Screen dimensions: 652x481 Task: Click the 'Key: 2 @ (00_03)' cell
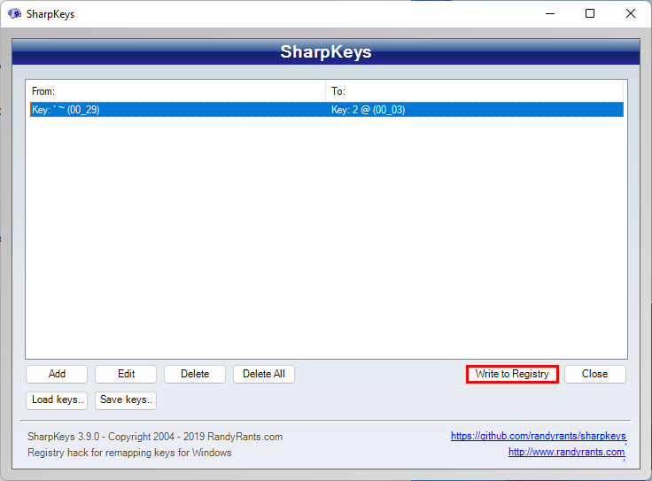[x=368, y=110]
